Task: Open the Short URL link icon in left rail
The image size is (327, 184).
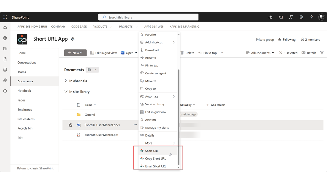Action: point(5,80)
